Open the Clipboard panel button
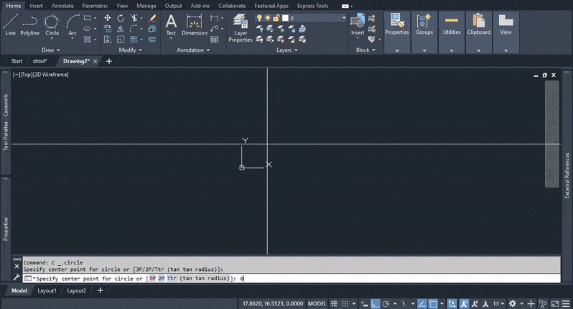 point(479,32)
